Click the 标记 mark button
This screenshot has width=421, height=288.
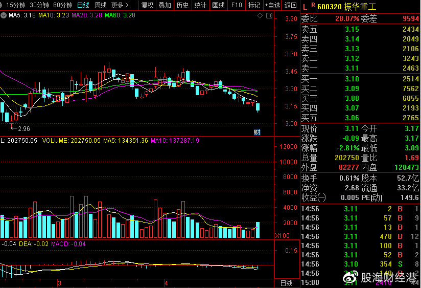[x=254, y=5]
